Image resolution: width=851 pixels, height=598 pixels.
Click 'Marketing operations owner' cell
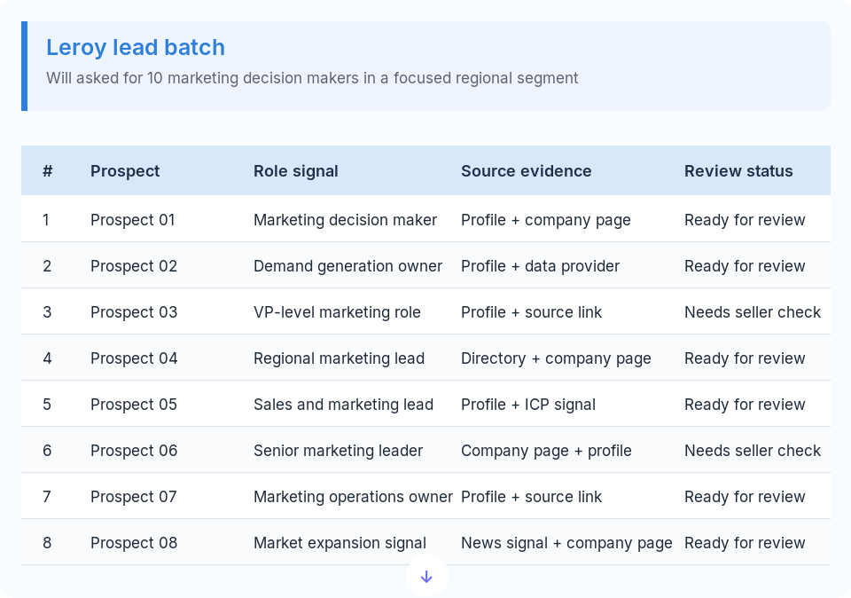click(354, 497)
